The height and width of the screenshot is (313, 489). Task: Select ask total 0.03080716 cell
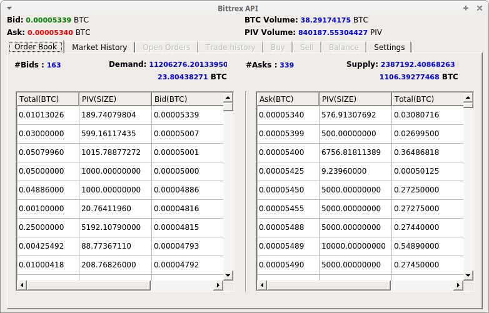click(x=428, y=115)
